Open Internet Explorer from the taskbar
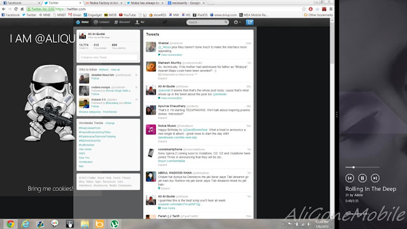The image size is (407, 229). (25, 224)
